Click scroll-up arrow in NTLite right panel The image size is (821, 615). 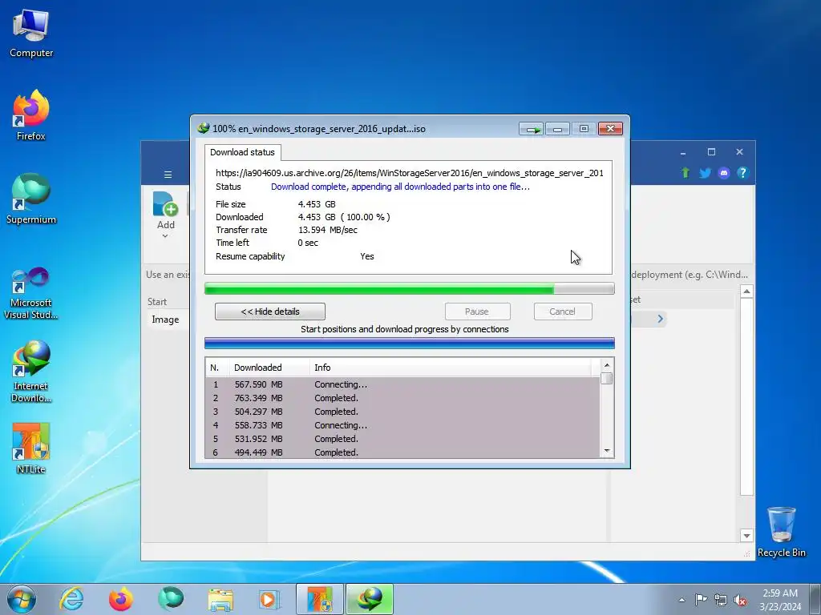(746, 291)
